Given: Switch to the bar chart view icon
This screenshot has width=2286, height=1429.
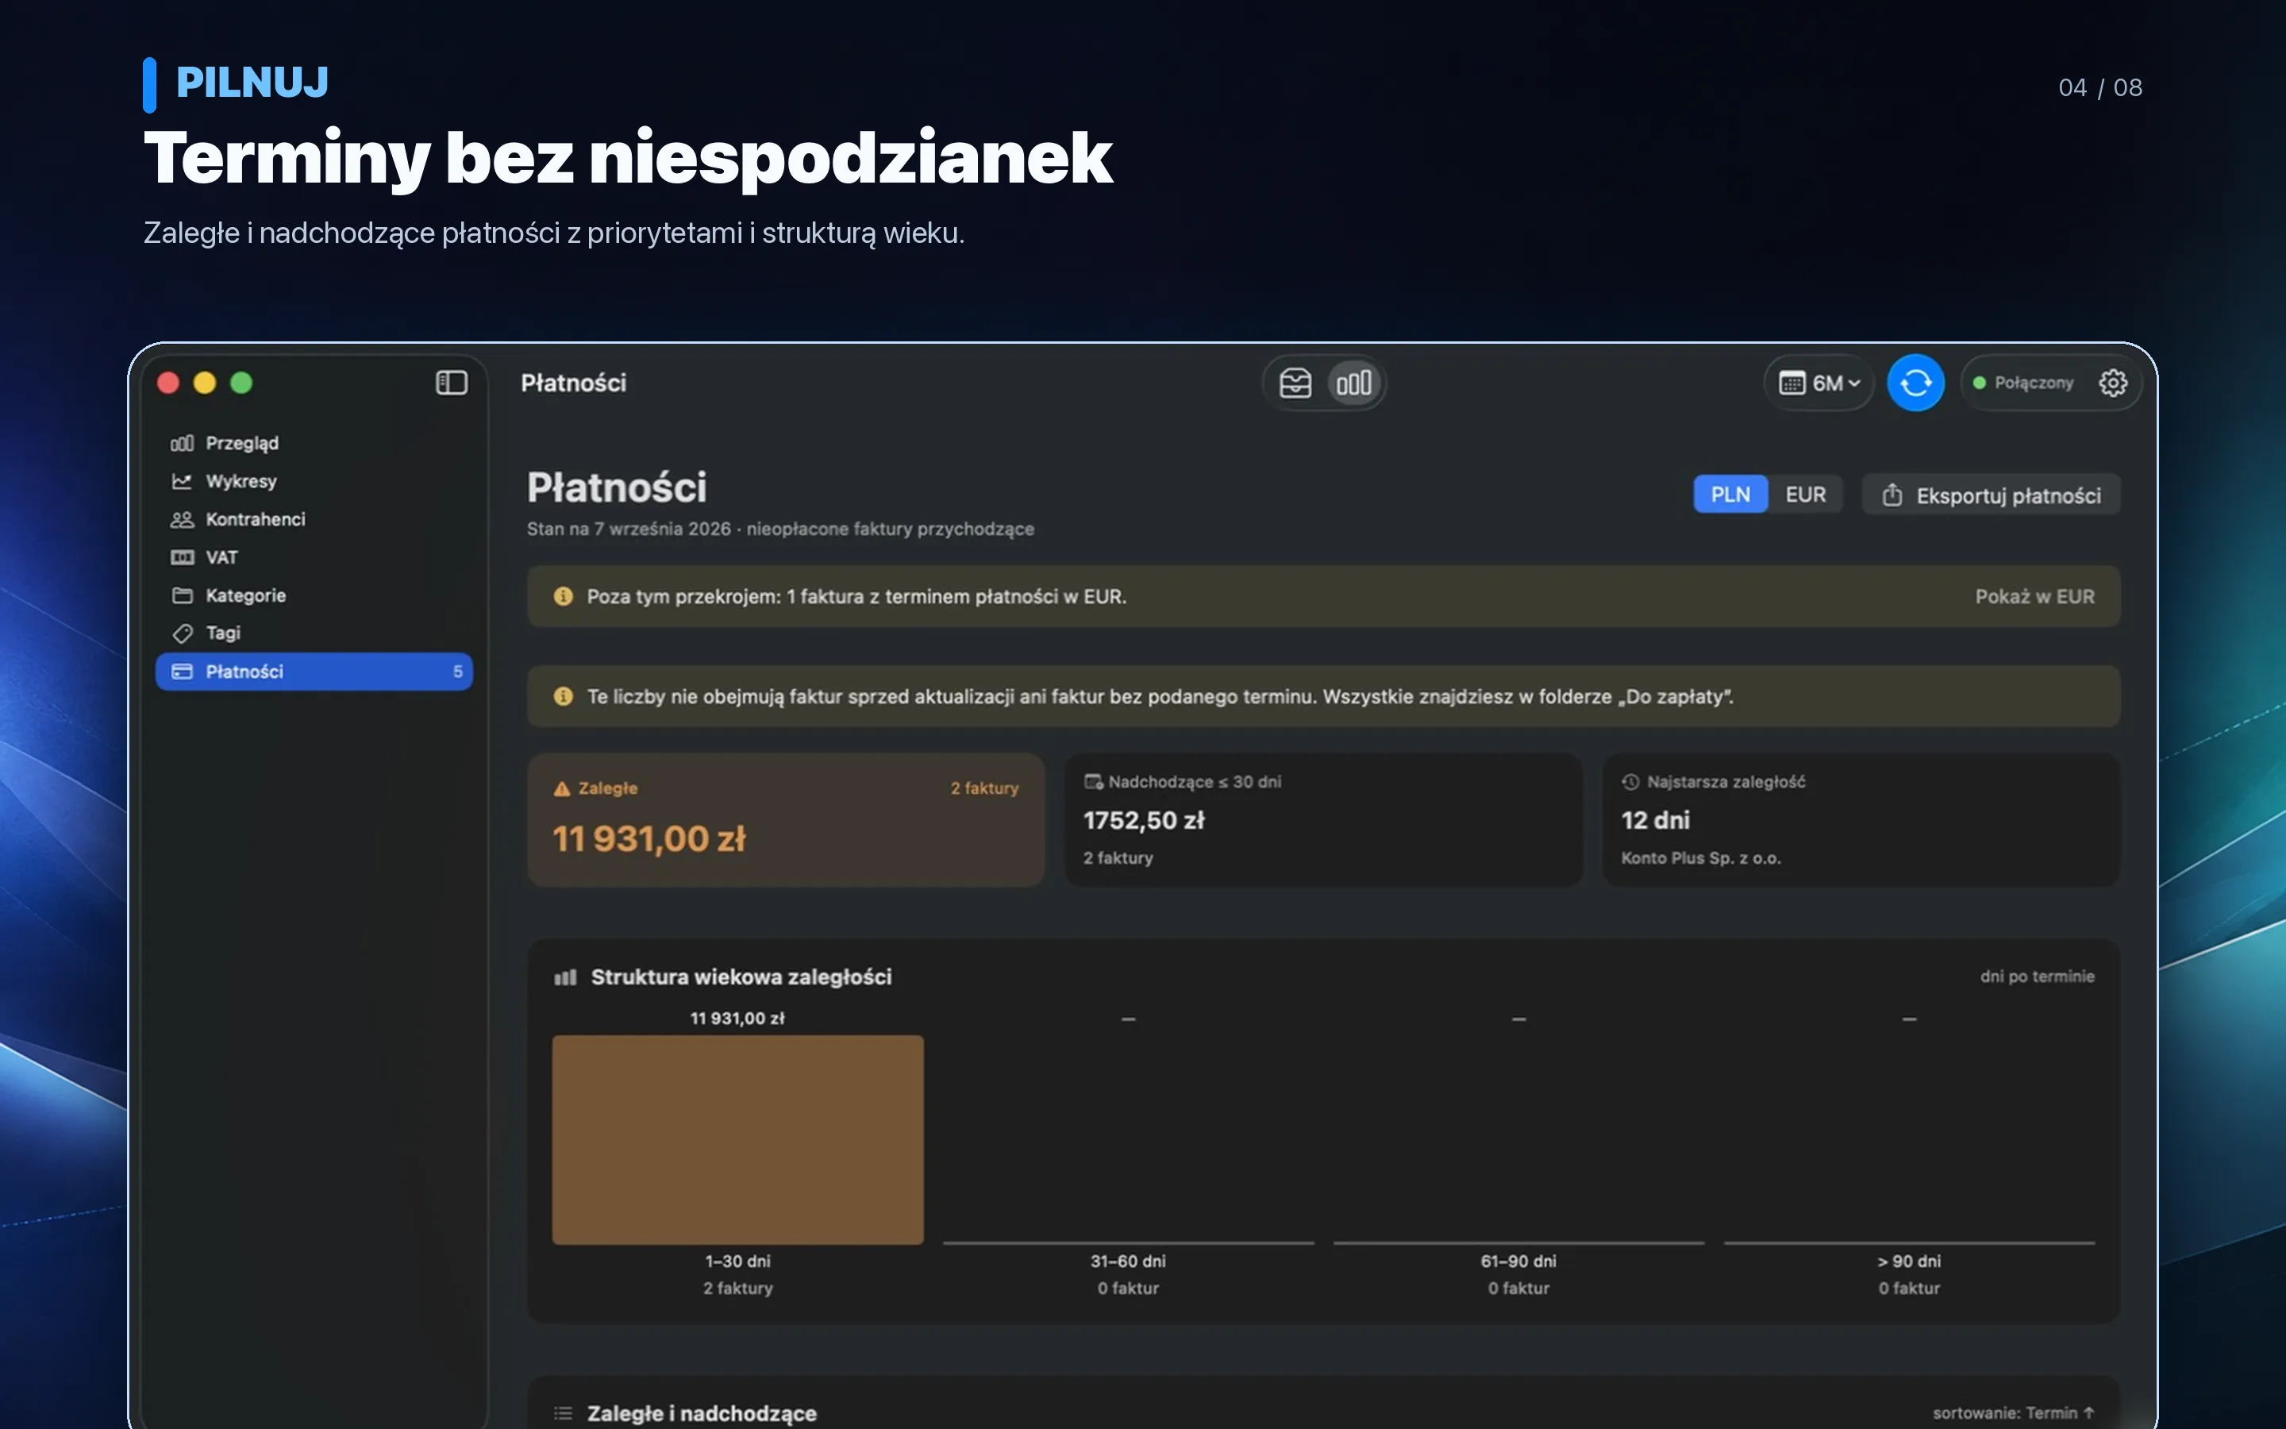Looking at the screenshot, I should click(1353, 383).
